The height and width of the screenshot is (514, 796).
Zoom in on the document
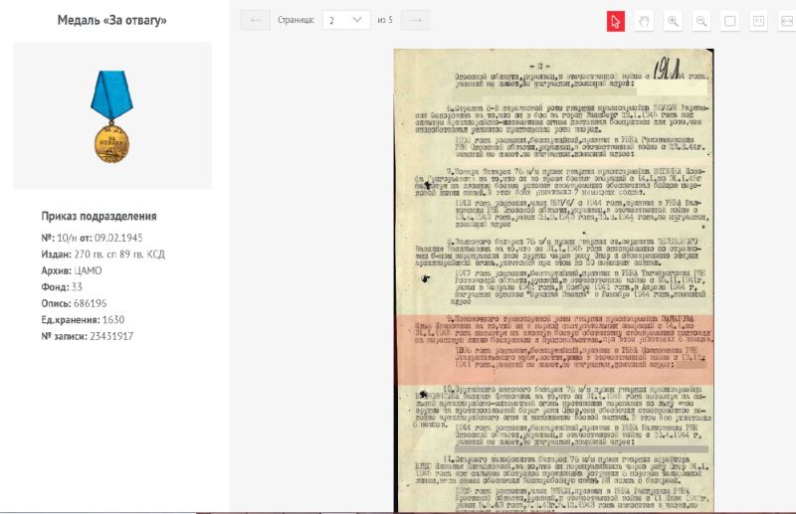673,21
